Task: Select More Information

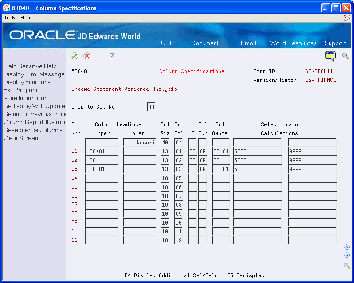Action: pos(26,98)
